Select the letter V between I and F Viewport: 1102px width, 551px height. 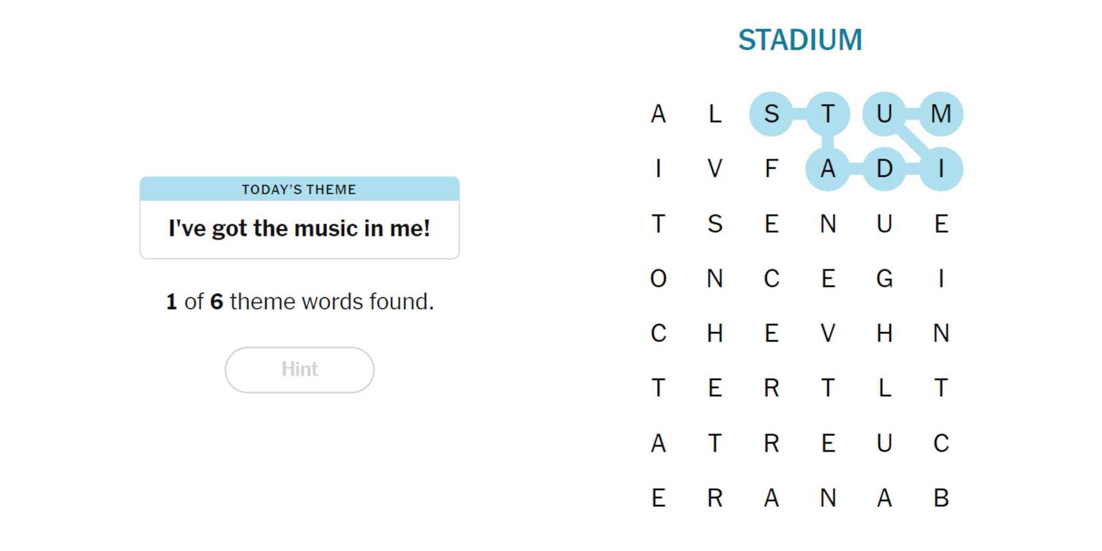[715, 168]
